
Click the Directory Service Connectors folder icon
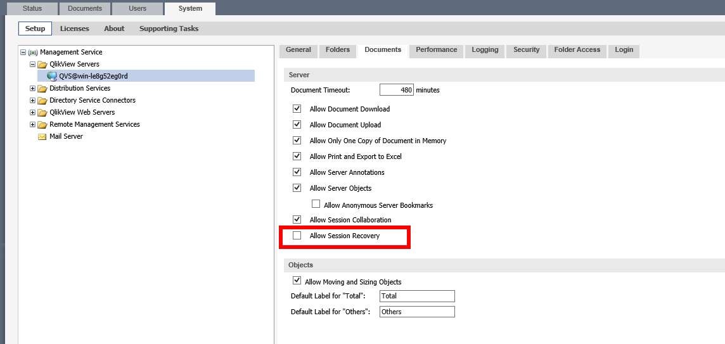(x=42, y=100)
